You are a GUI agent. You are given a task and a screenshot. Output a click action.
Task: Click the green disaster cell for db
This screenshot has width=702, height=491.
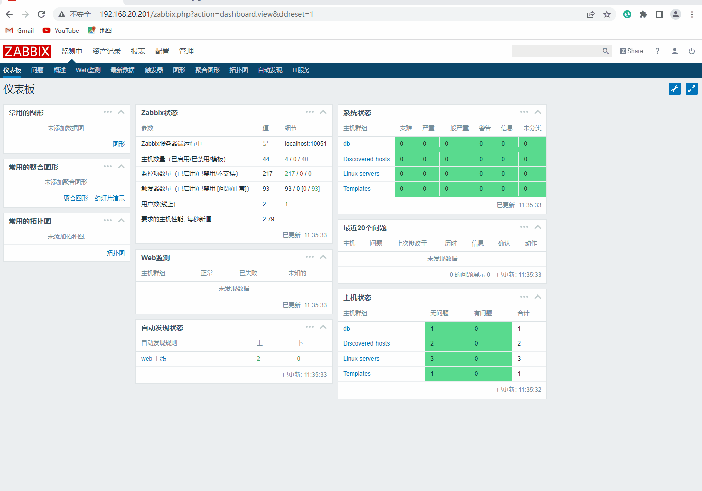(x=405, y=144)
